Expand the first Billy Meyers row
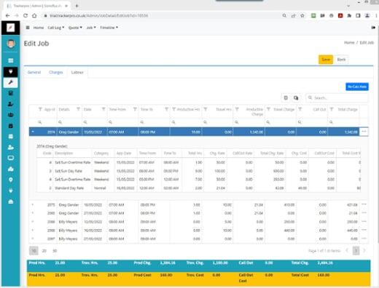The height and width of the screenshot is (288, 379). (x=33, y=222)
